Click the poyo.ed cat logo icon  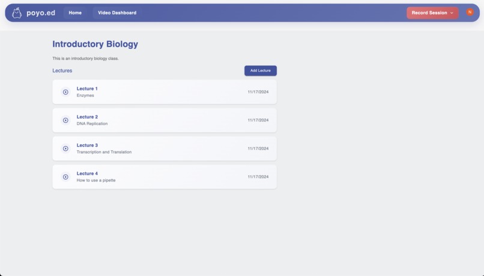point(17,13)
